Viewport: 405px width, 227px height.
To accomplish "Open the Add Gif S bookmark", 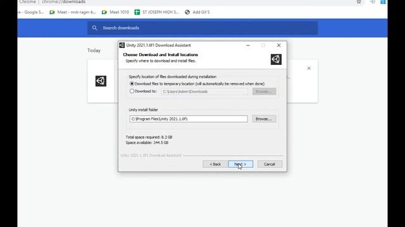I will [197, 12].
